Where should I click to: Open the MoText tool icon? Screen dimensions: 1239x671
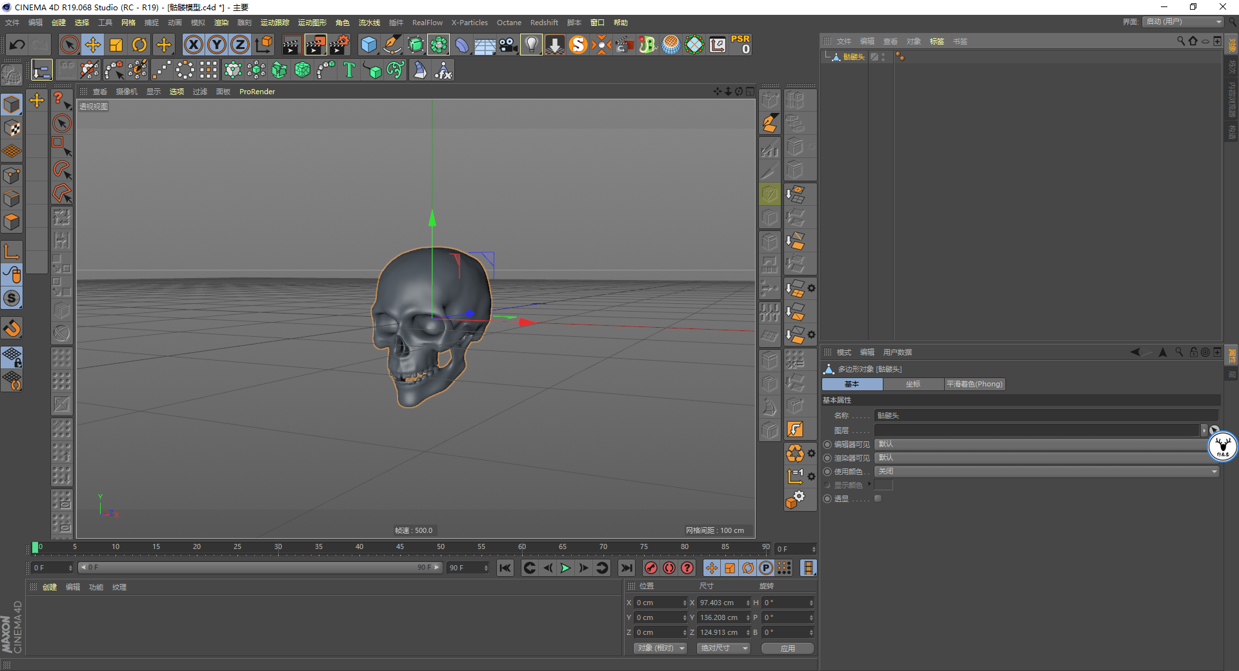point(349,70)
